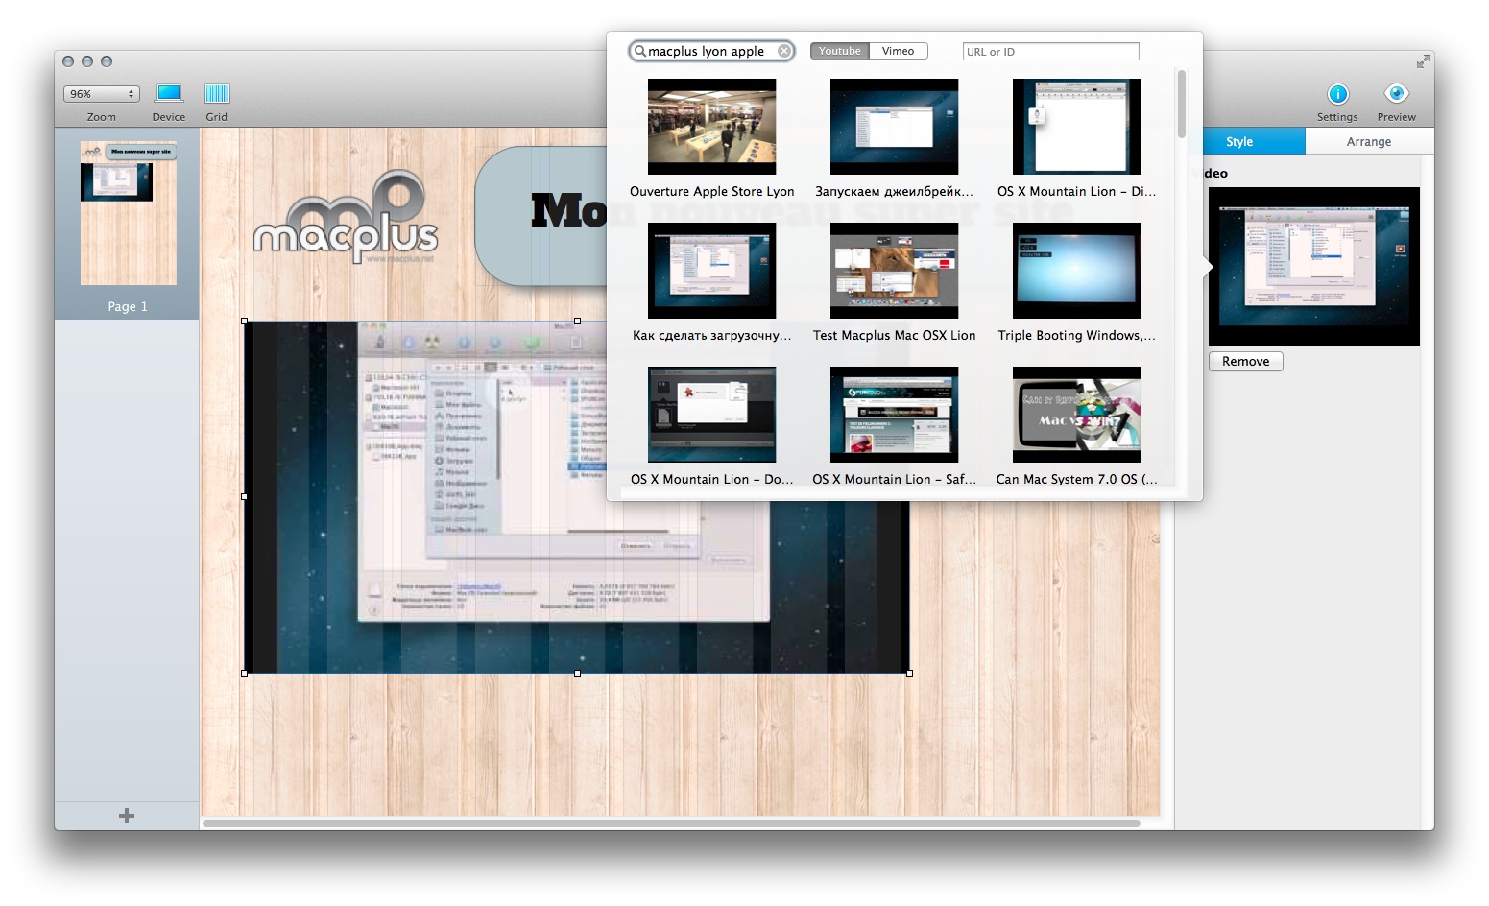Clear the search field with the x icon
Screen dimensions: 1489x906
click(784, 51)
